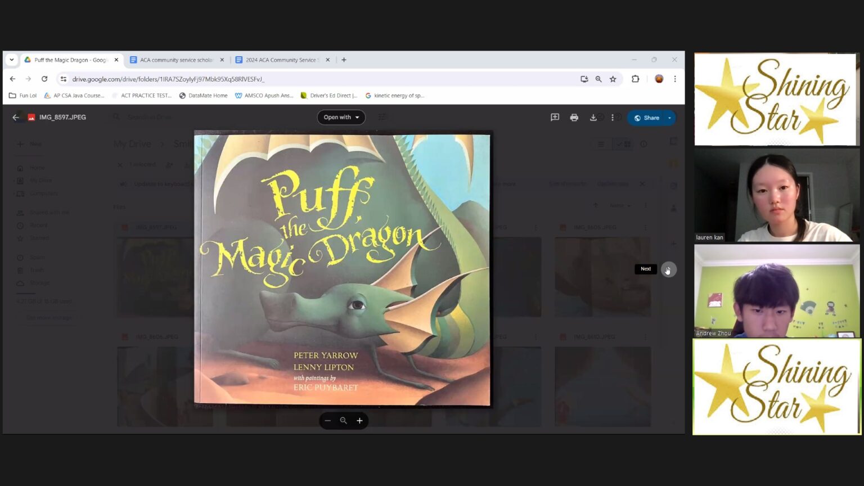The image size is (864, 486).
Task: Zoom in with the plus button
Action: point(359,421)
